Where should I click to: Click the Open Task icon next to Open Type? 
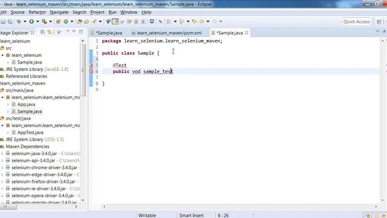(x=86, y=22)
